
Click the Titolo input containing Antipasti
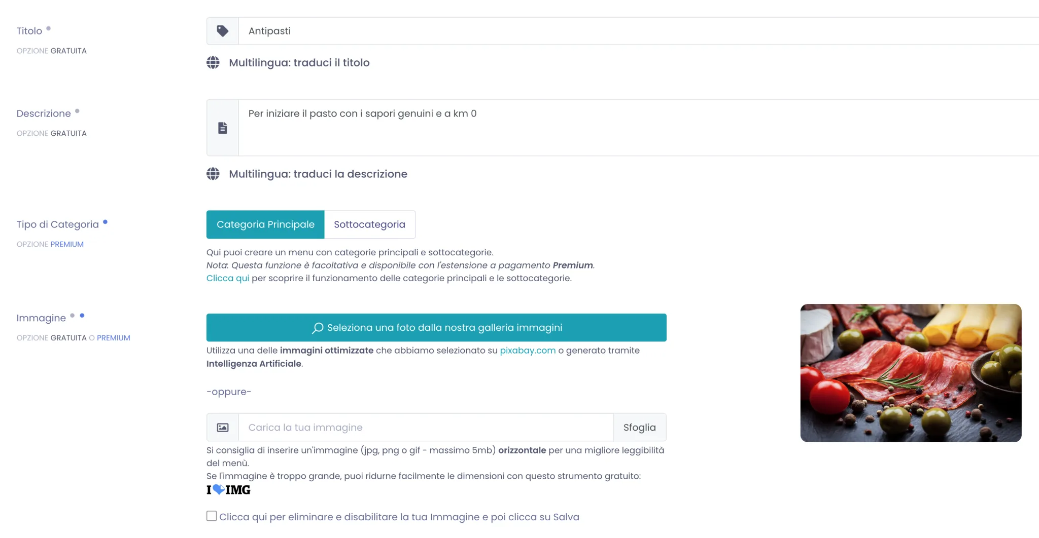point(639,31)
